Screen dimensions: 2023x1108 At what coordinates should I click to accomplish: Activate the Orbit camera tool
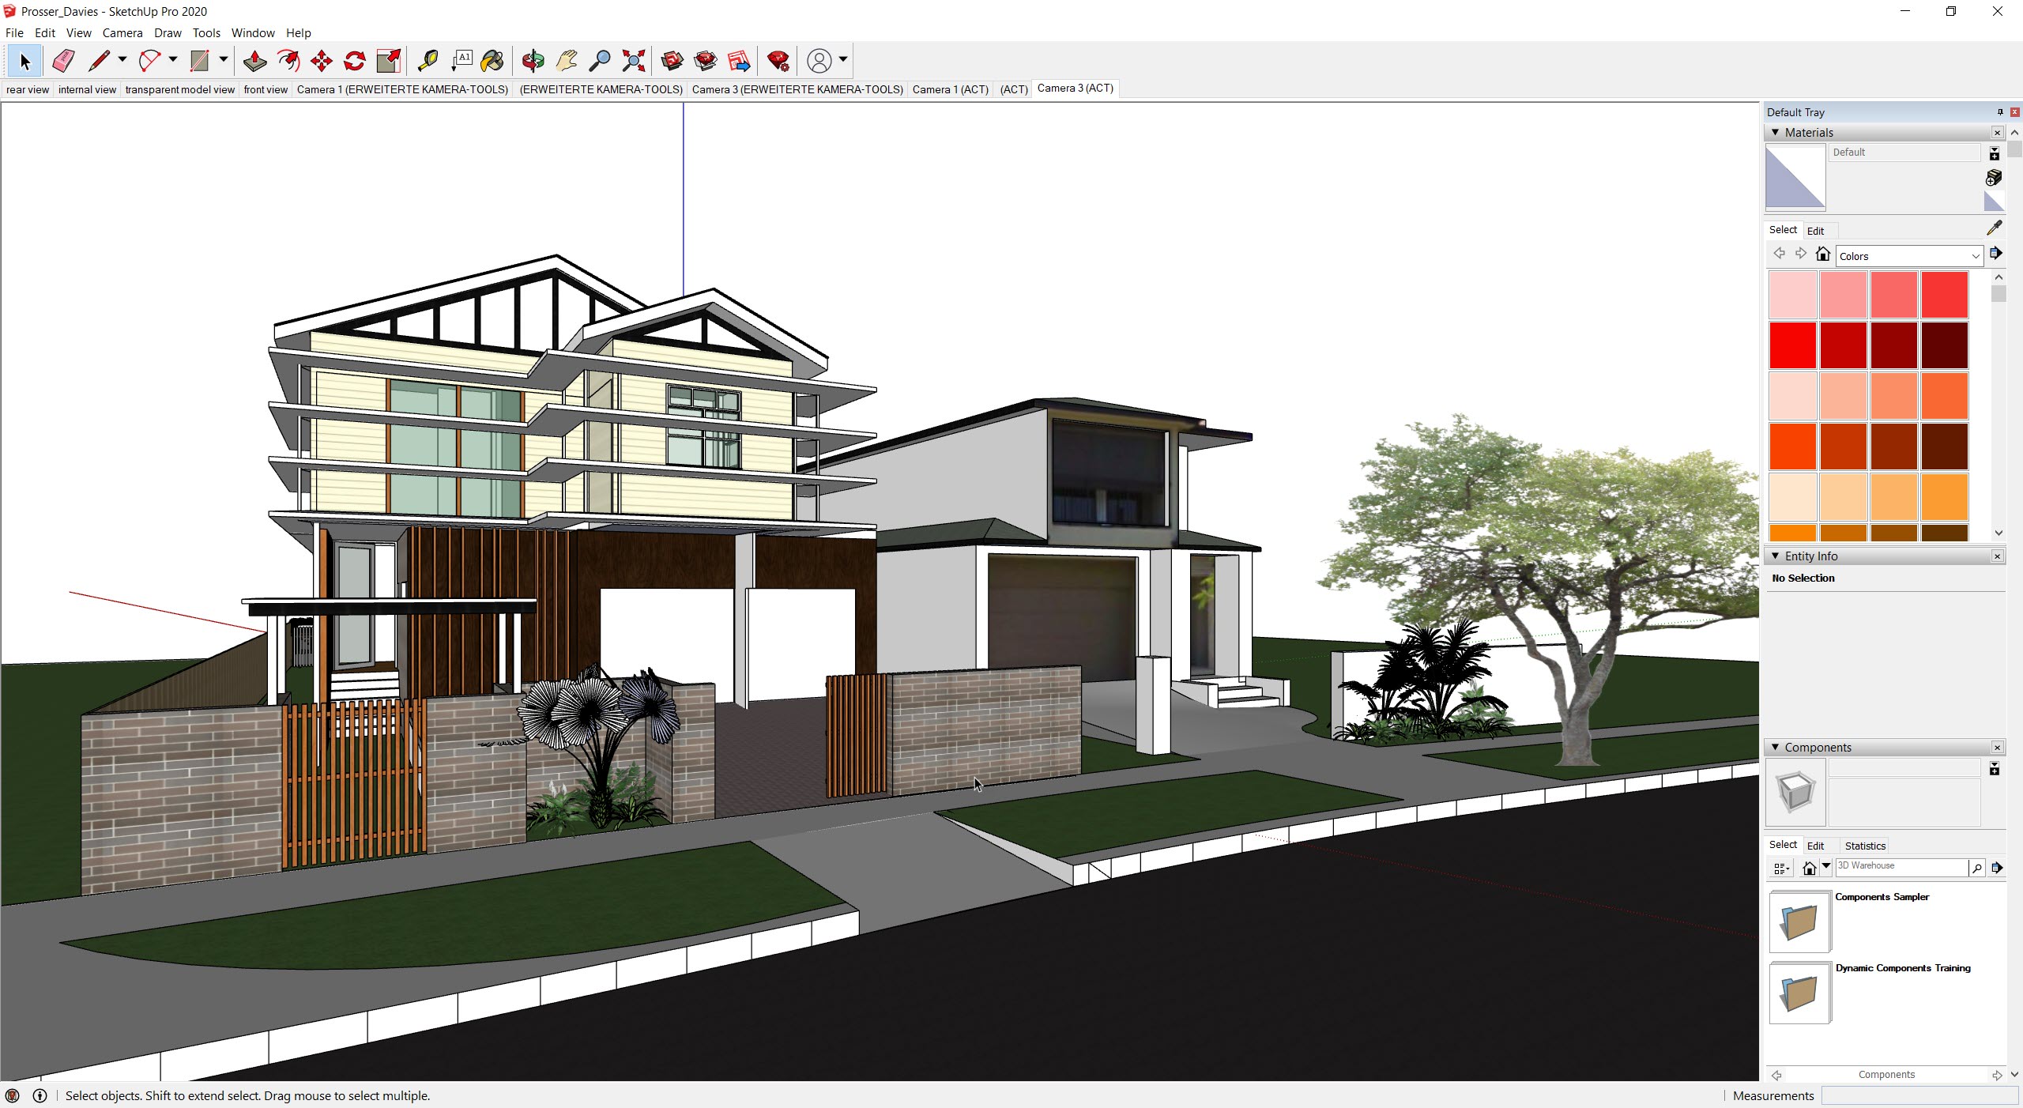(533, 61)
